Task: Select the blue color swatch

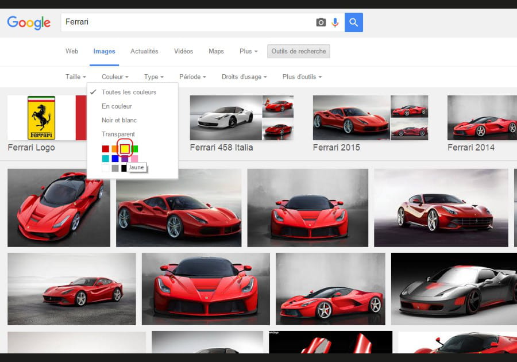Action: pos(115,159)
